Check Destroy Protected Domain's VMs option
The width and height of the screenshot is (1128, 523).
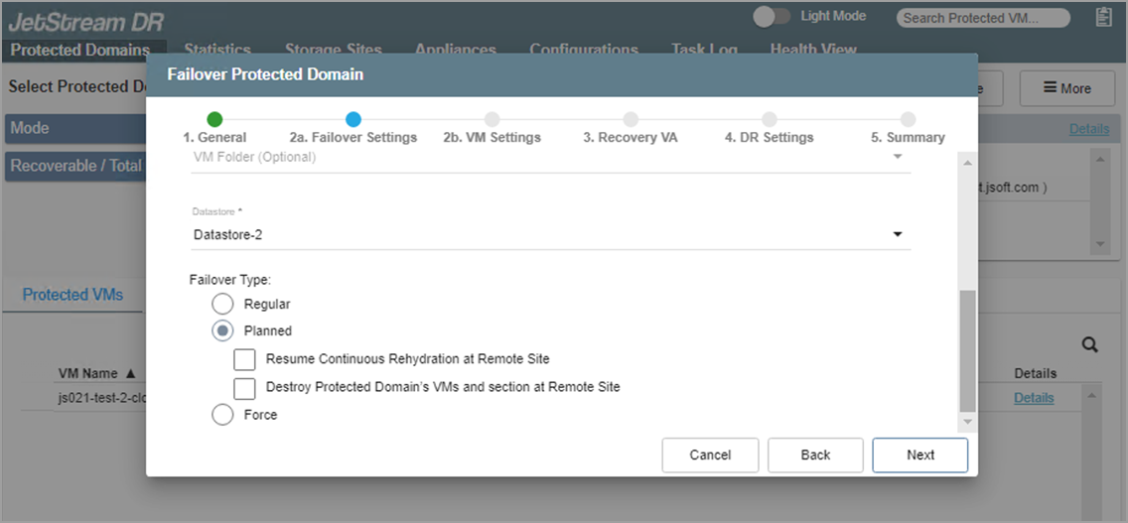point(244,387)
